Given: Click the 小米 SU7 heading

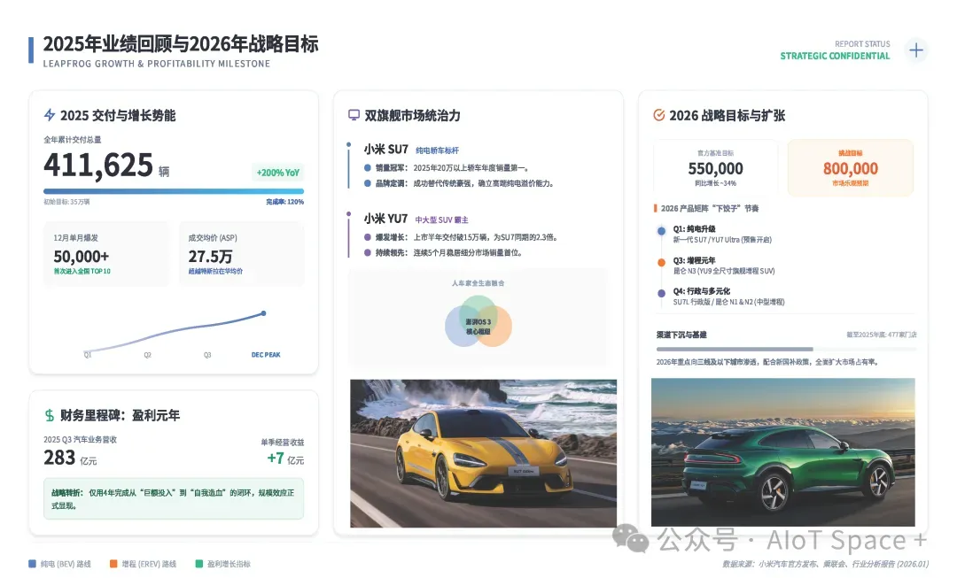Looking at the screenshot, I should [x=385, y=150].
